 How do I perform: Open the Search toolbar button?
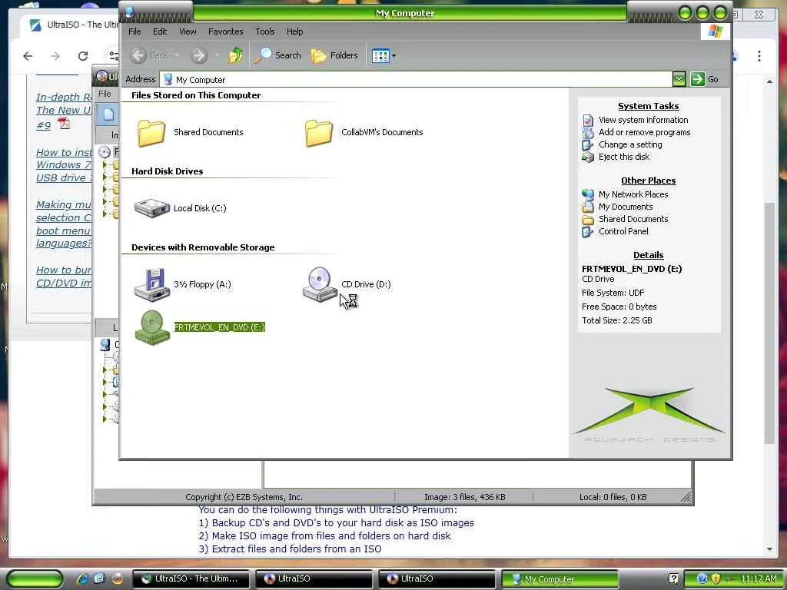click(x=277, y=55)
